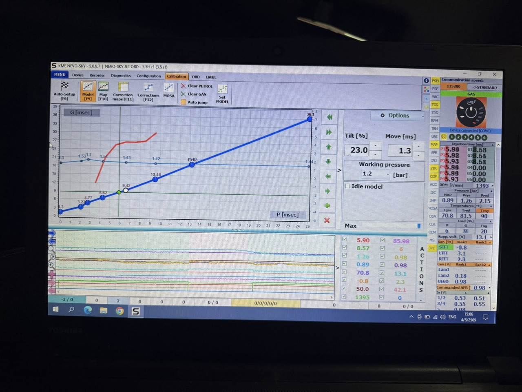Click the green left arrow button
Screen dimensions: 522x392
pos(328,176)
